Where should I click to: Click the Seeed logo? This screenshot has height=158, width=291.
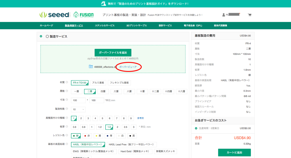coord(54,15)
